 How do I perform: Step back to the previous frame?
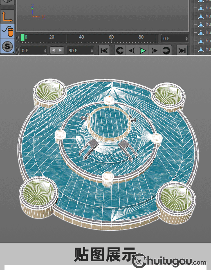131,51
